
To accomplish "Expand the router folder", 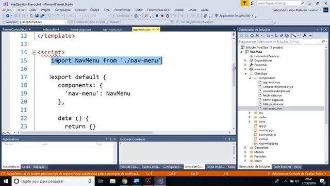I will pyautogui.click(x=250, y=117).
